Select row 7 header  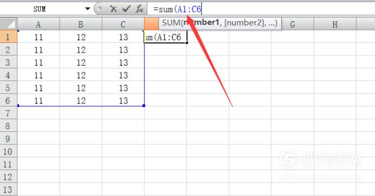pyautogui.click(x=8, y=113)
